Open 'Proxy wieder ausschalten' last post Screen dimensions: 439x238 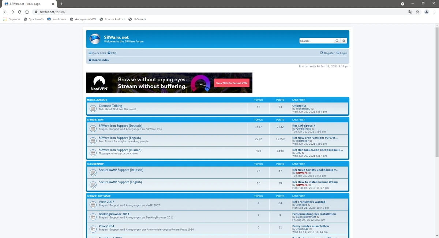[310, 226]
